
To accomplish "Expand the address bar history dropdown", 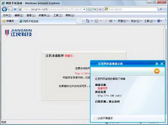I will [84, 9].
